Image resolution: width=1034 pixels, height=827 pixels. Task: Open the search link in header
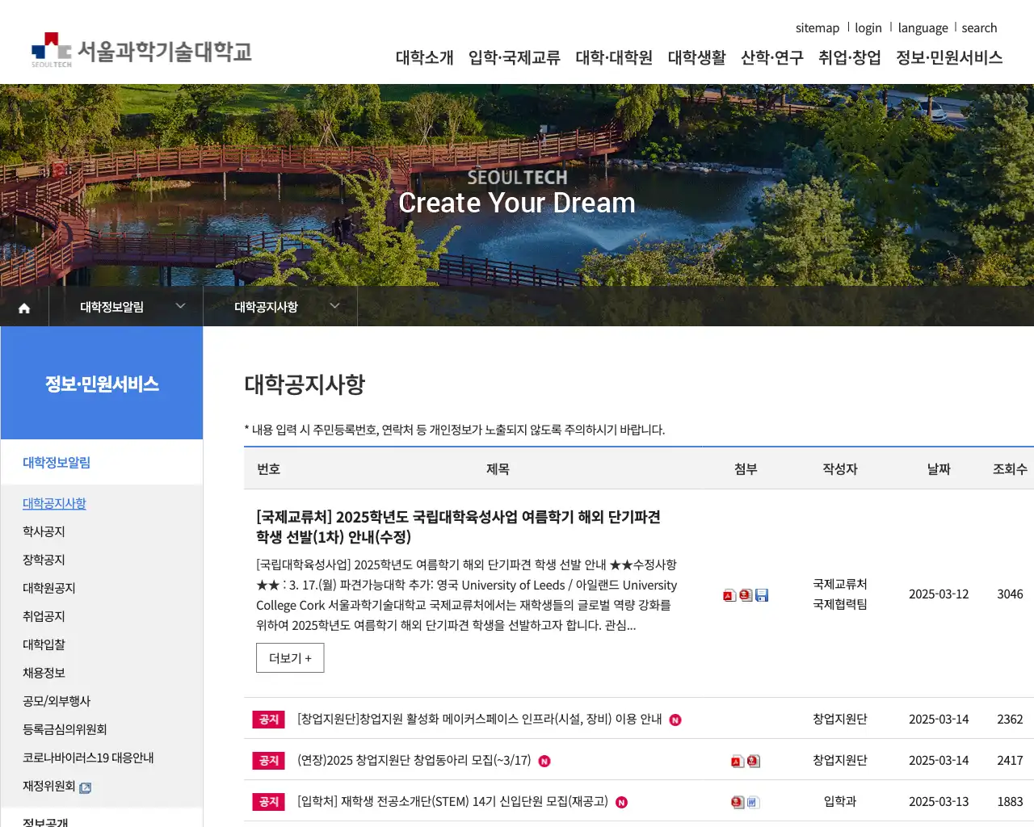[x=979, y=27]
